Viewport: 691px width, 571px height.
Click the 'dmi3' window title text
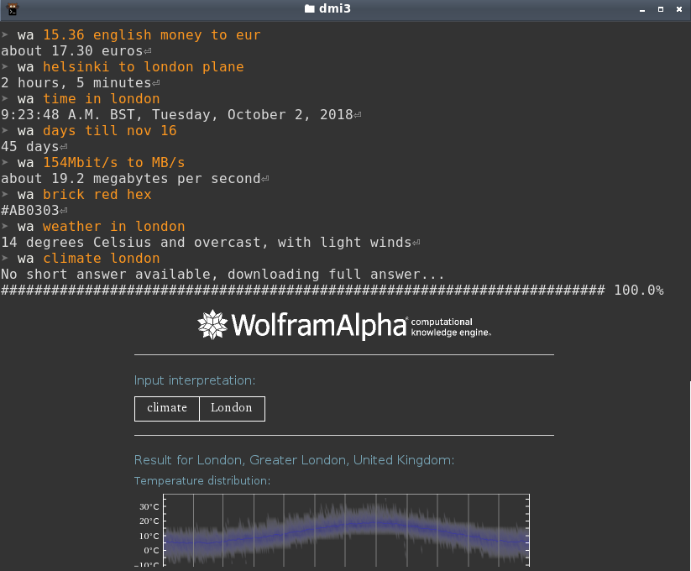(x=334, y=8)
